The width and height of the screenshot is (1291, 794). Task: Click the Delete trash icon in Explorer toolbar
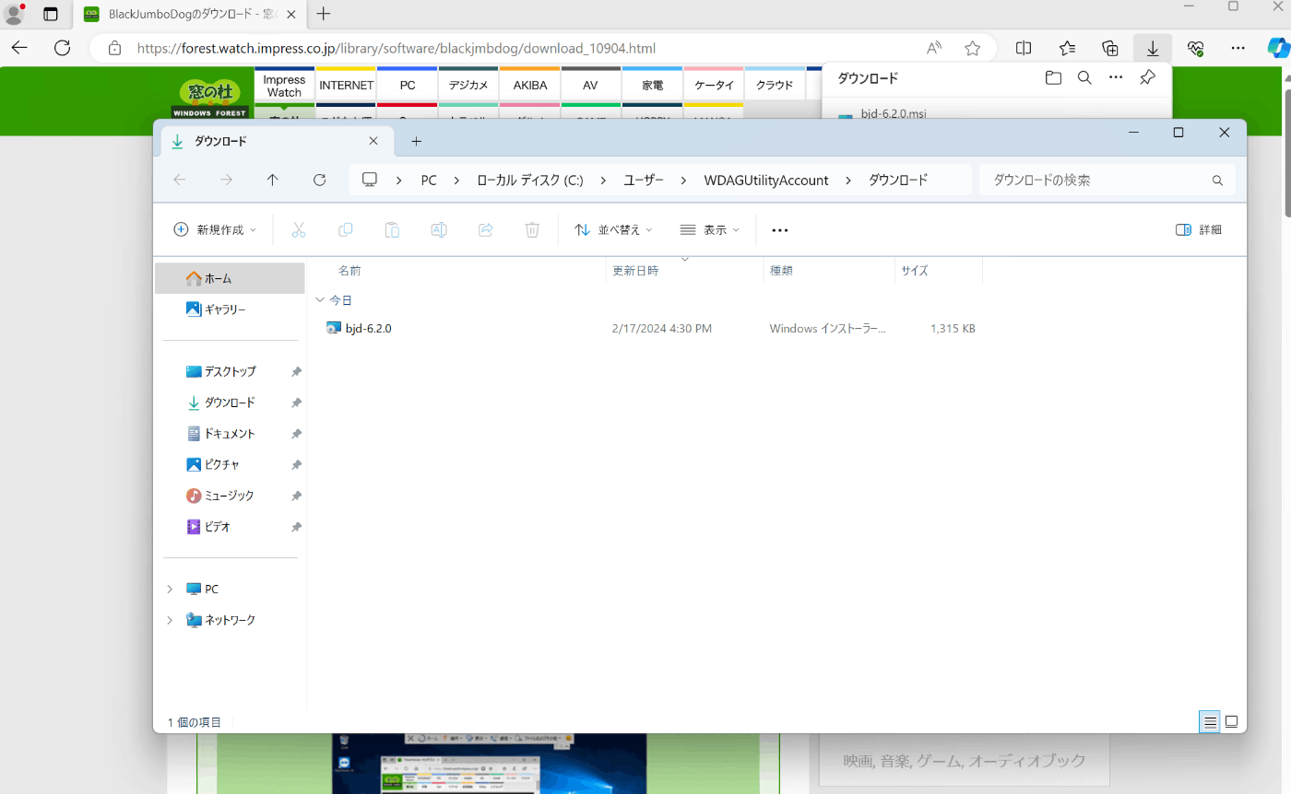(x=532, y=230)
